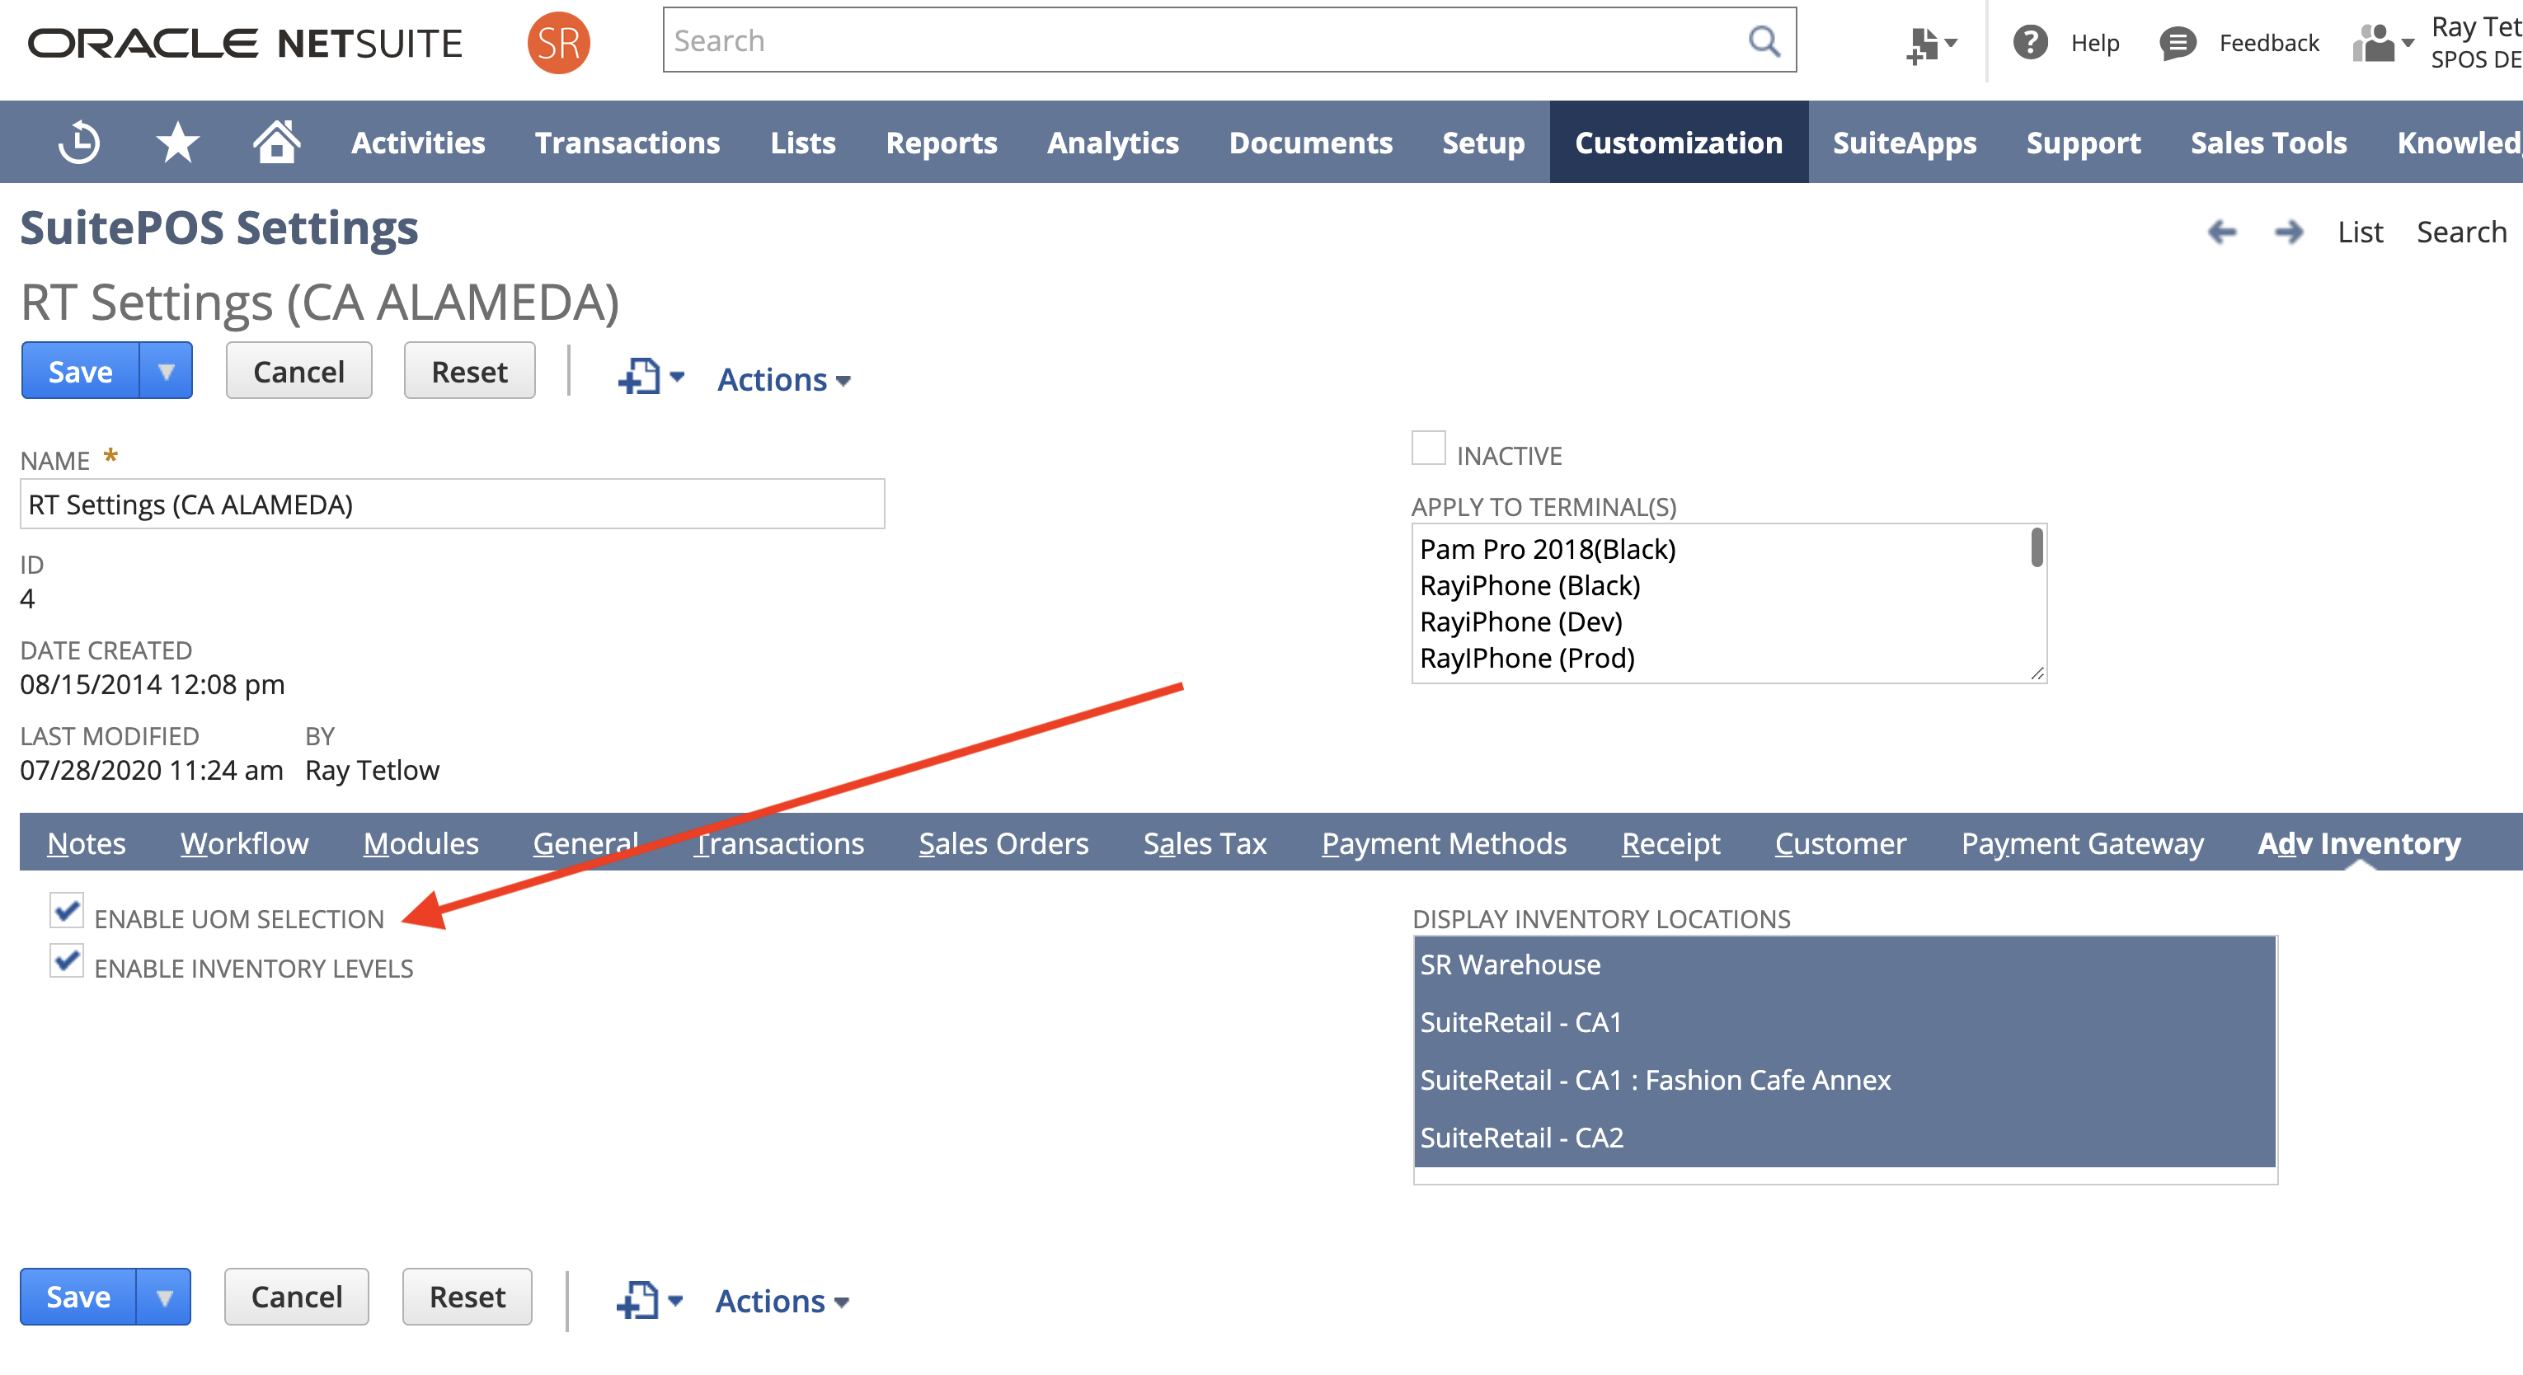This screenshot has width=2523, height=1375.
Task: Go to next record arrow
Action: pos(2288,232)
